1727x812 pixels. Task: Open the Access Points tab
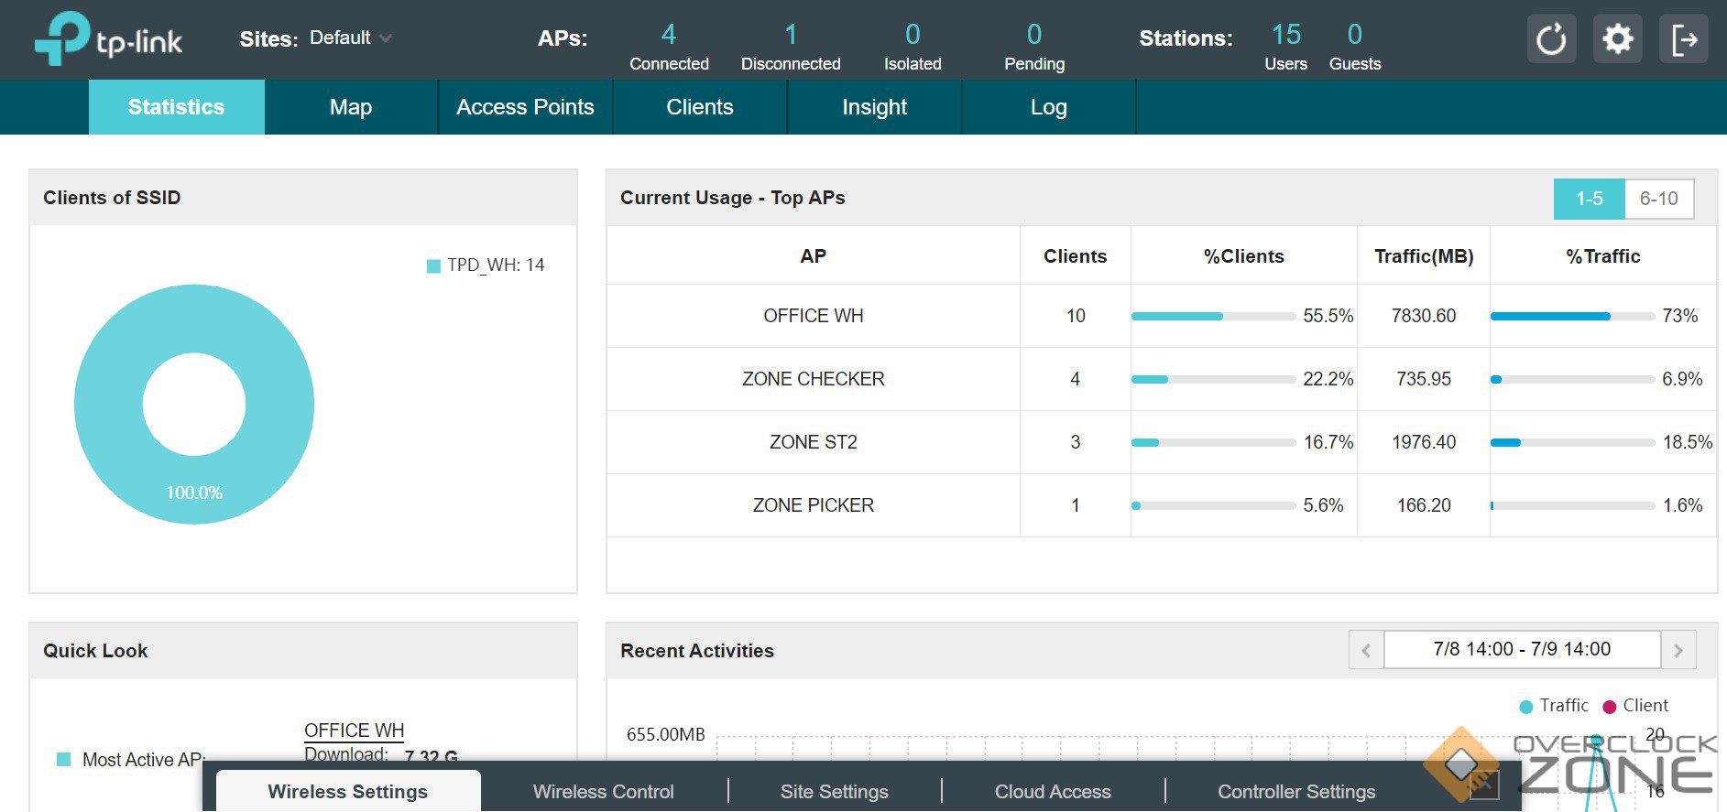(x=525, y=107)
